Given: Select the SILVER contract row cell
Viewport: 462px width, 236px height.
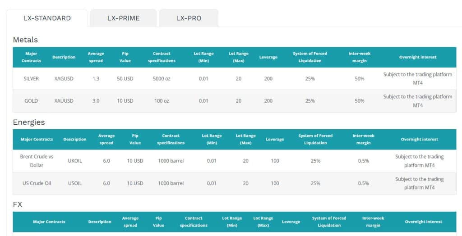Looking at the screenshot, I should pos(31,78).
